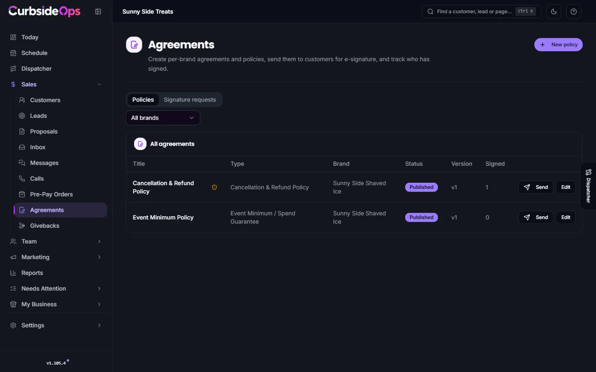Focus the customer search field
596x372 pixels.
click(481, 12)
